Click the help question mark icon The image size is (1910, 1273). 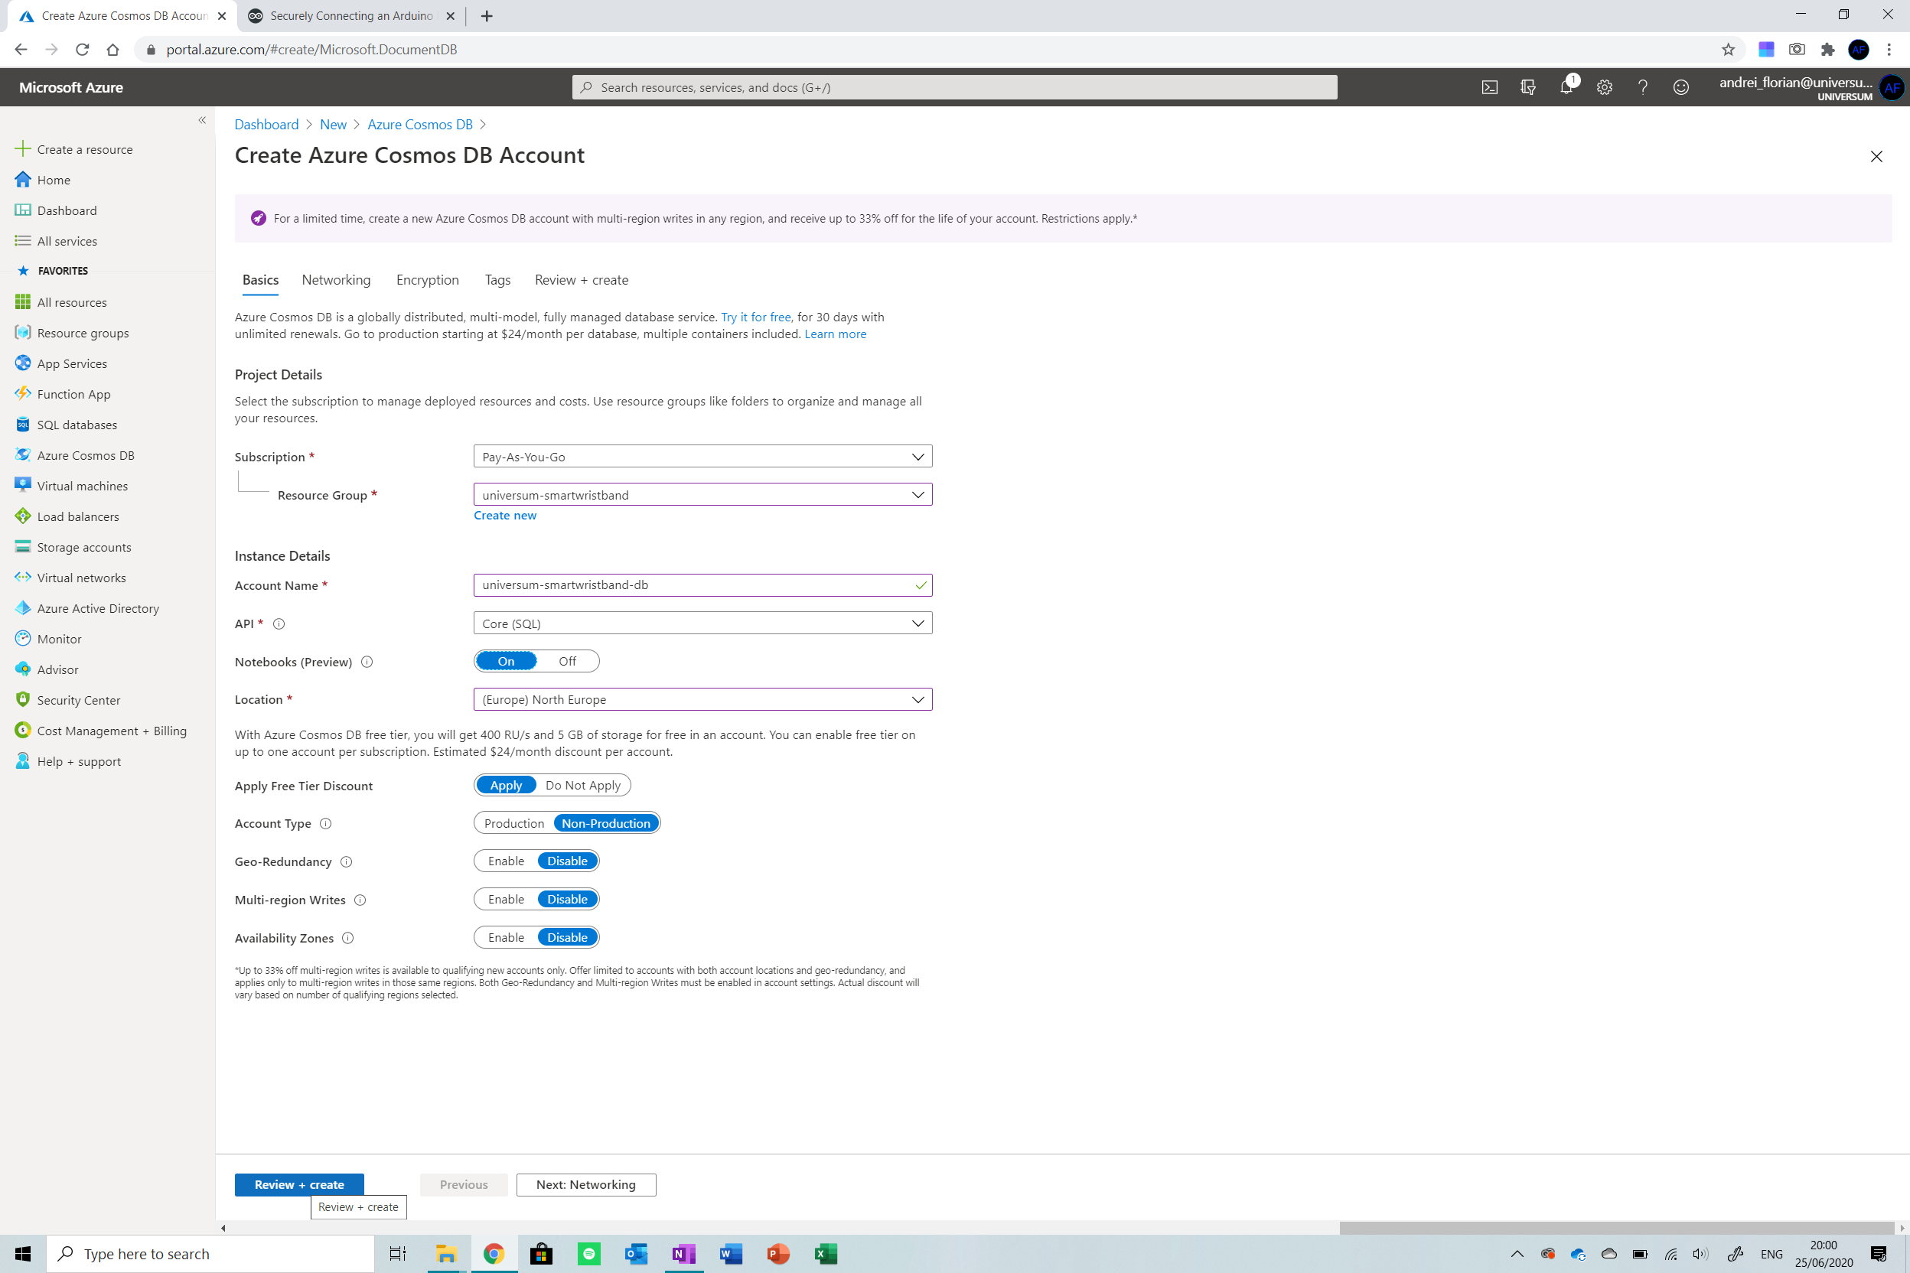1642,87
